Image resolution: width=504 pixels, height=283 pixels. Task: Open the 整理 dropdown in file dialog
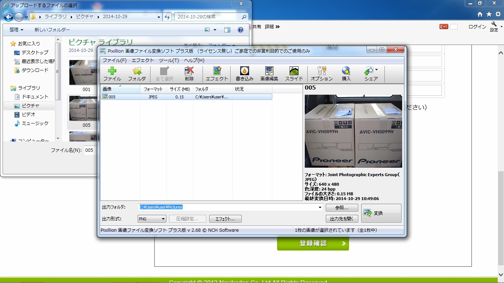click(x=16, y=30)
